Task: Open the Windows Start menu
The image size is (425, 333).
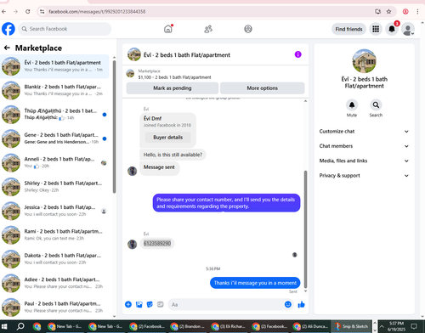Action: [4, 326]
